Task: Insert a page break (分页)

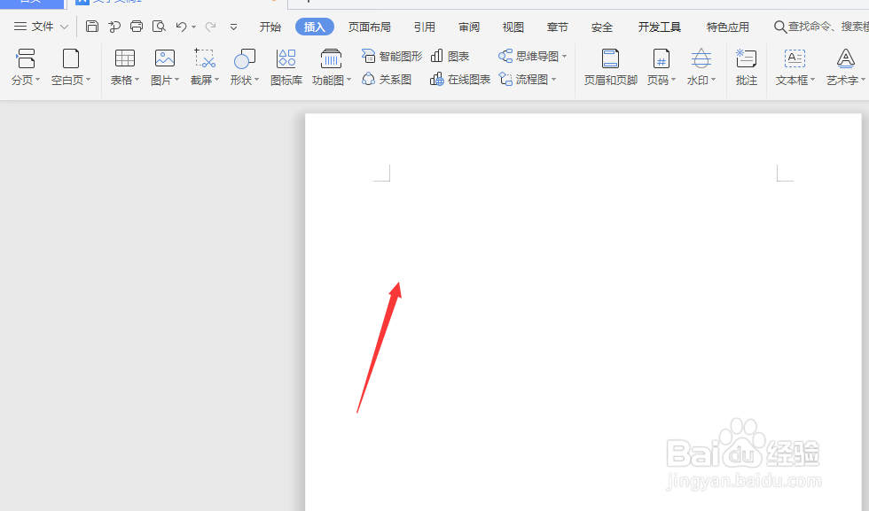Action: pyautogui.click(x=26, y=67)
